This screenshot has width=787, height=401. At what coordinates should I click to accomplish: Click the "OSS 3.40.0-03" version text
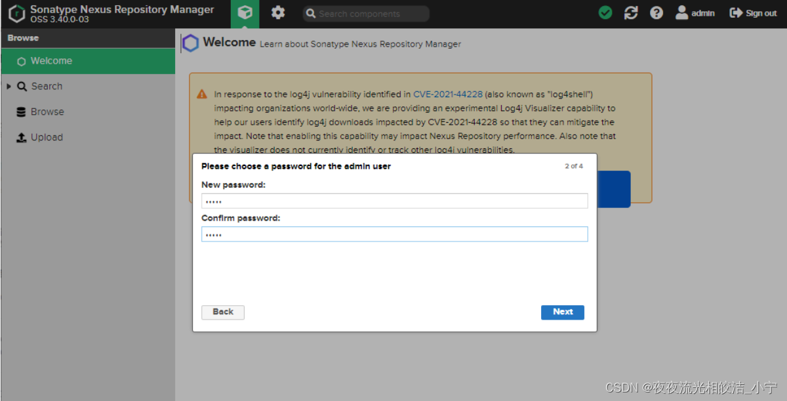coord(60,20)
